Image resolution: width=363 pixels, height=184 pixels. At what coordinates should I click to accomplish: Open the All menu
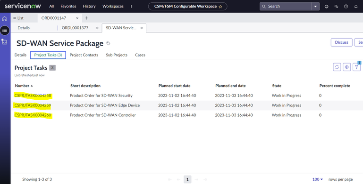pyautogui.click(x=51, y=6)
